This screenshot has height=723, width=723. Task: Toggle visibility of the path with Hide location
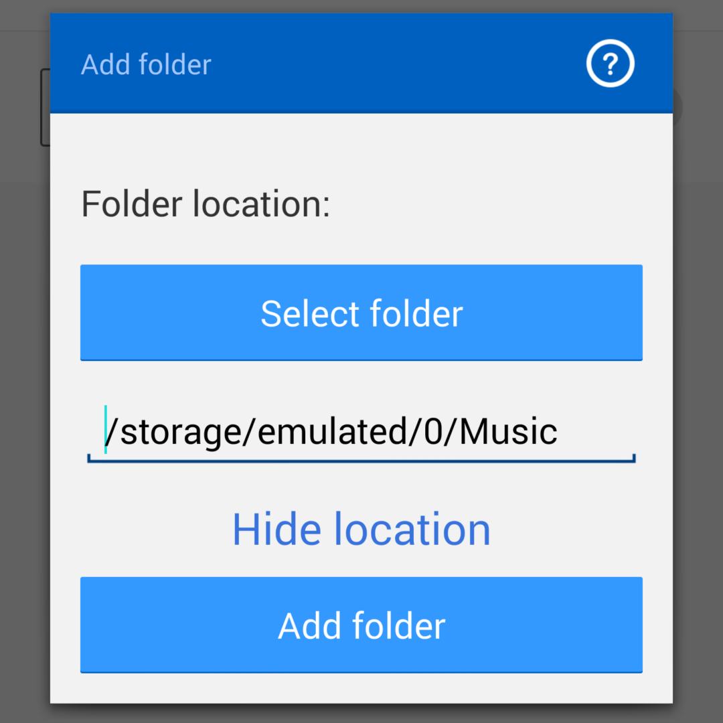click(361, 528)
